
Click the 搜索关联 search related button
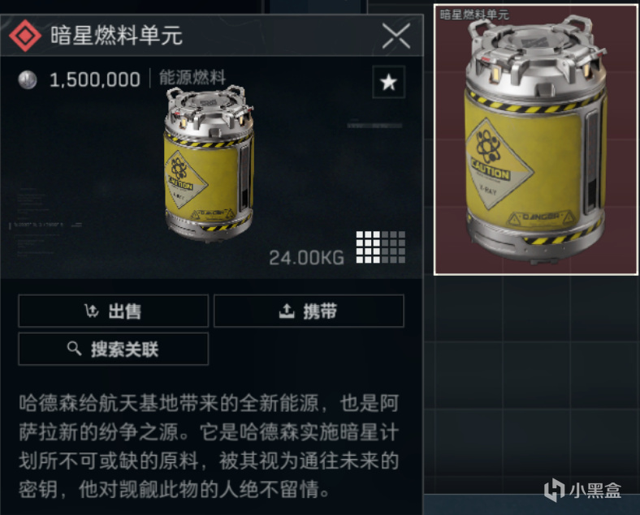(x=114, y=349)
